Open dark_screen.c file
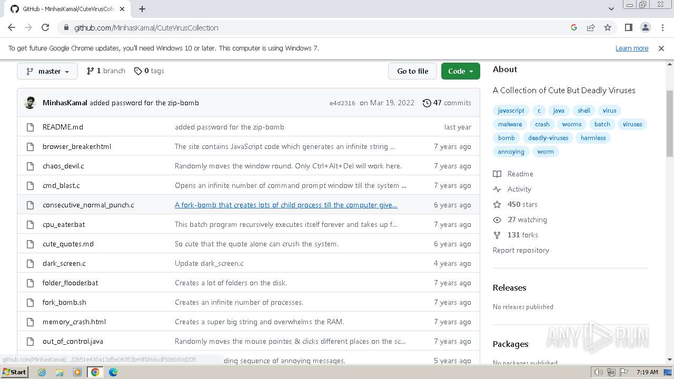The image size is (674, 379). pyautogui.click(x=64, y=263)
